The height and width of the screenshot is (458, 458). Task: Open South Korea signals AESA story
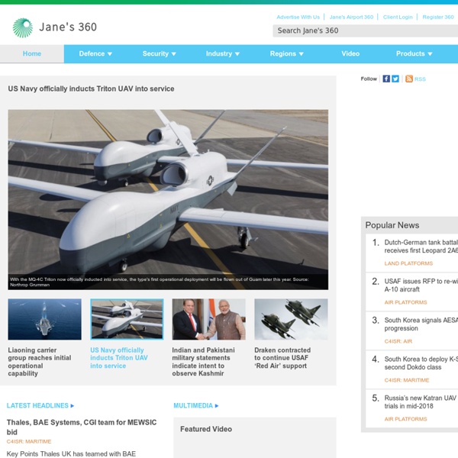[421, 324]
